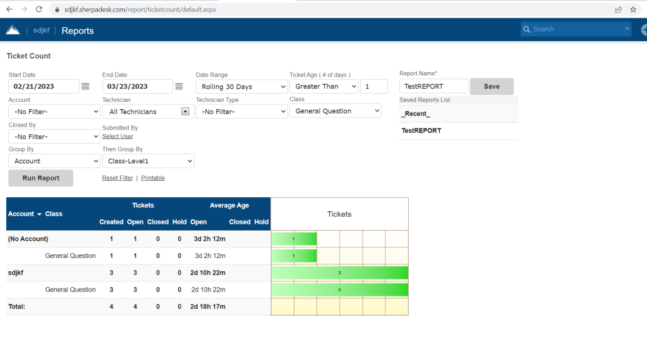Click the Class column header

point(54,214)
